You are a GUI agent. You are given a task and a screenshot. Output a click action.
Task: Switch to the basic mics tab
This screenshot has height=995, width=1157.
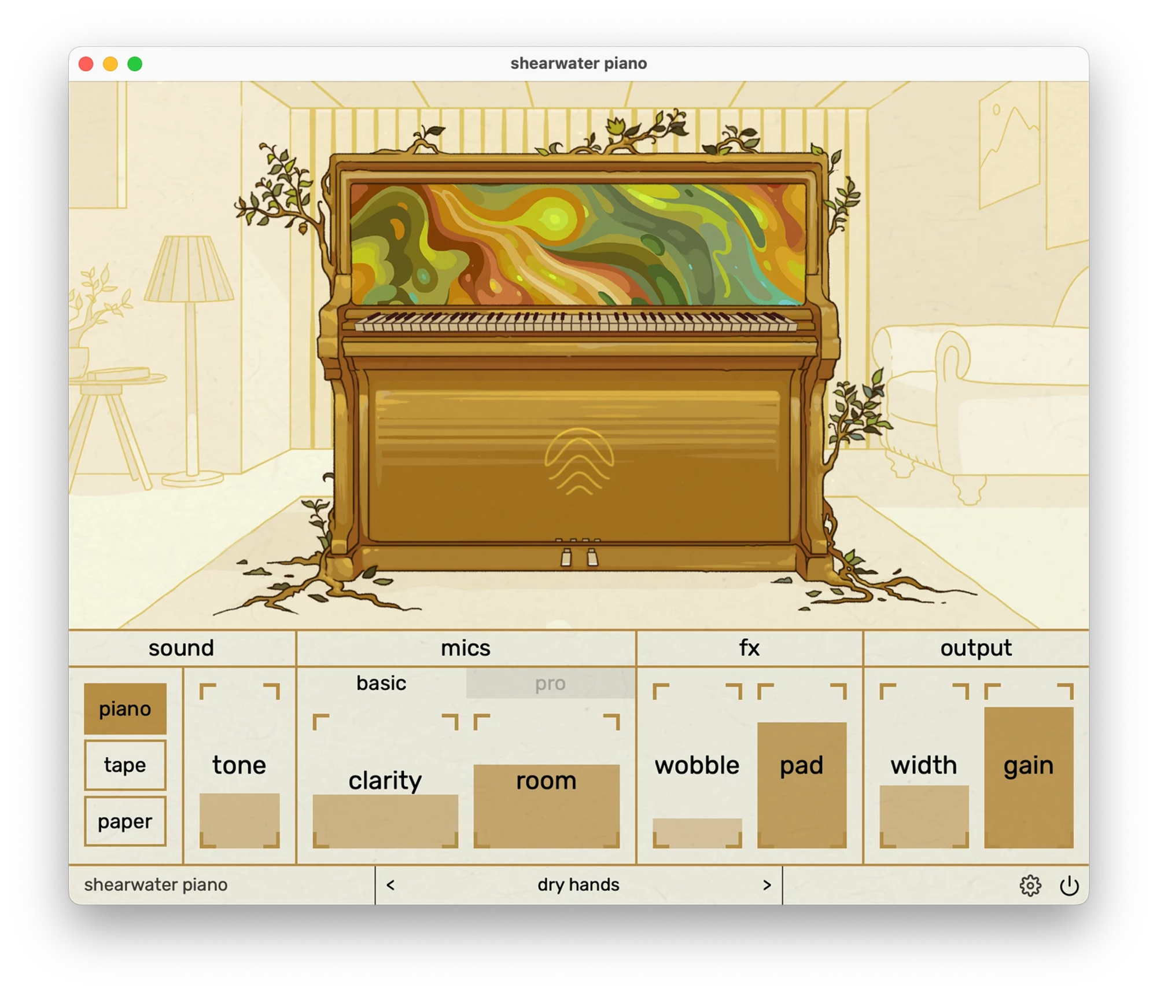(x=381, y=683)
